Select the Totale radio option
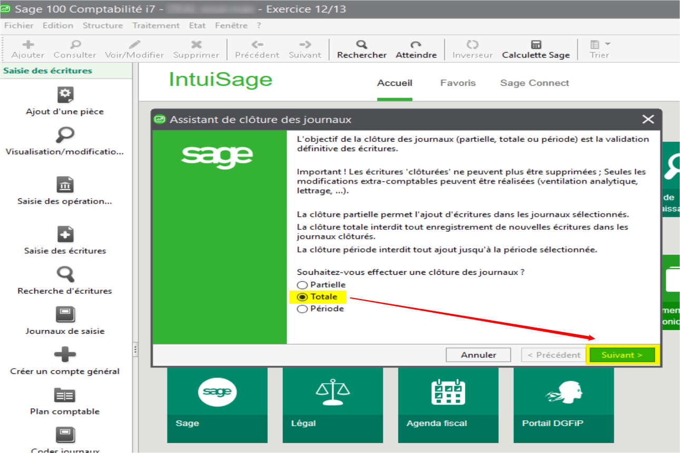 point(303,297)
